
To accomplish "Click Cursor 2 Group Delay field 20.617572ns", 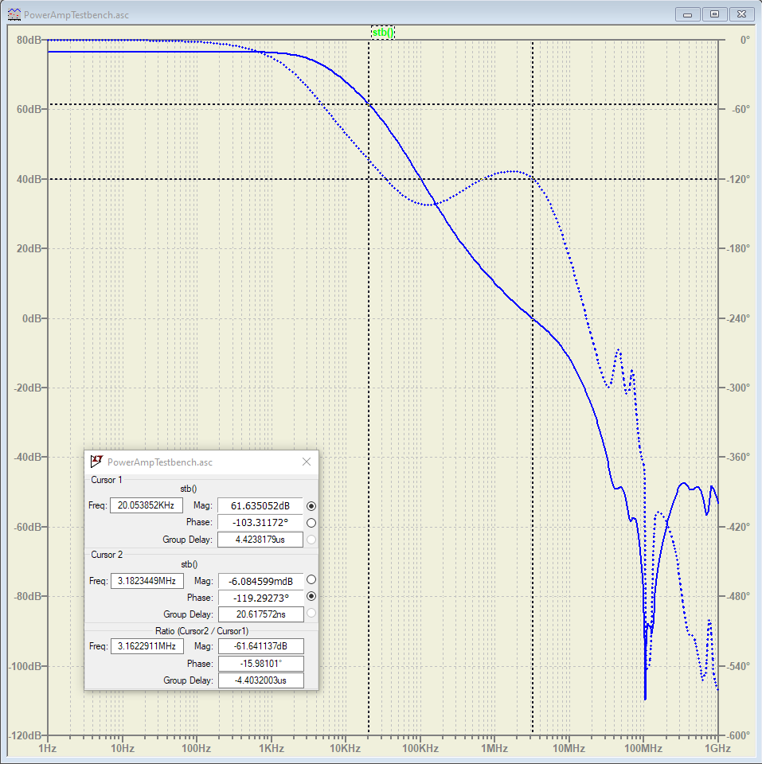I will pos(261,614).
